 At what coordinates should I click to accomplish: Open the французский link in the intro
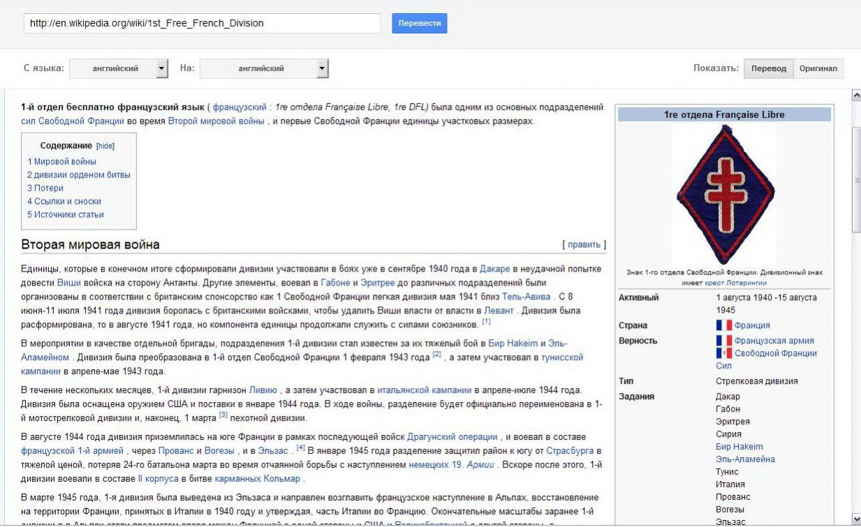point(240,107)
